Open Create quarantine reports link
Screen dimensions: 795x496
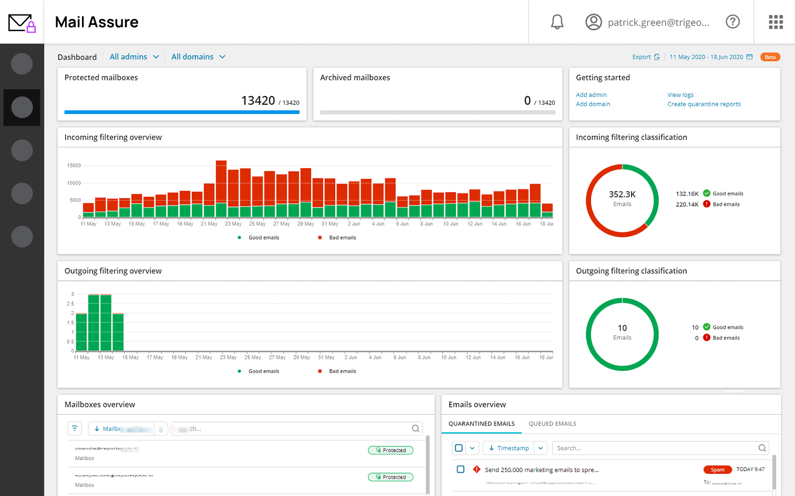pyautogui.click(x=704, y=104)
